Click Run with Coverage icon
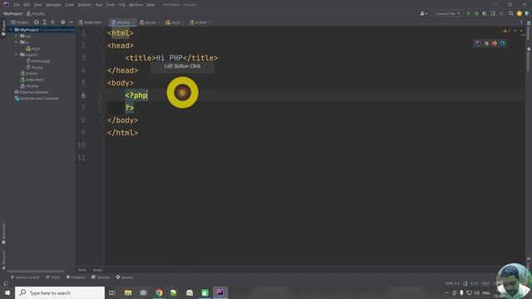The image size is (532, 299). click(x=485, y=13)
